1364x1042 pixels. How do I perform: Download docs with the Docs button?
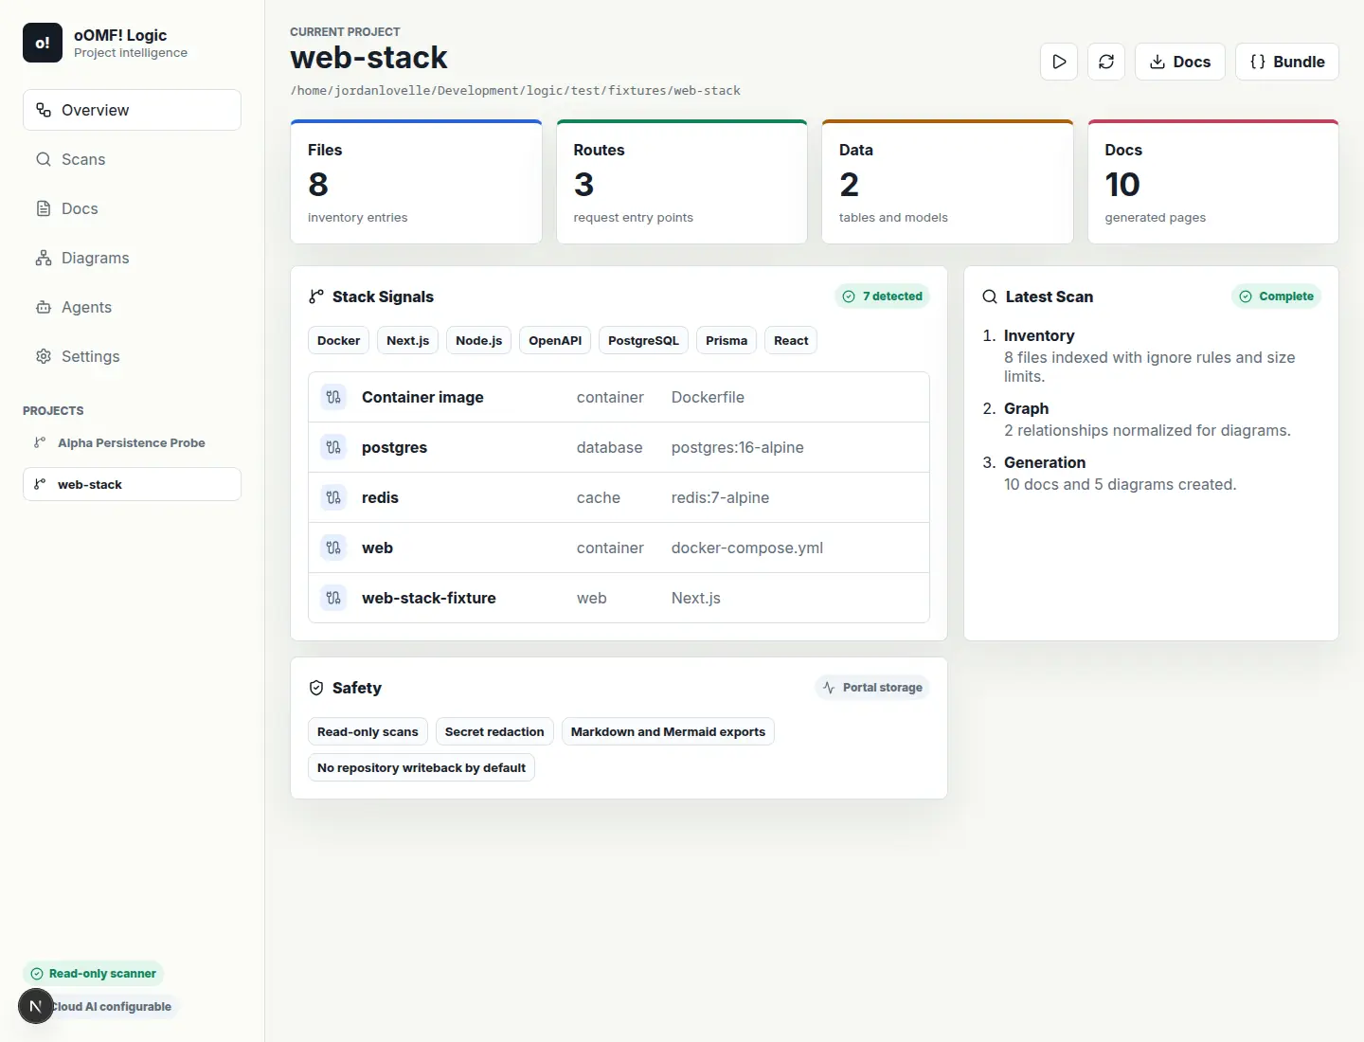click(x=1180, y=62)
